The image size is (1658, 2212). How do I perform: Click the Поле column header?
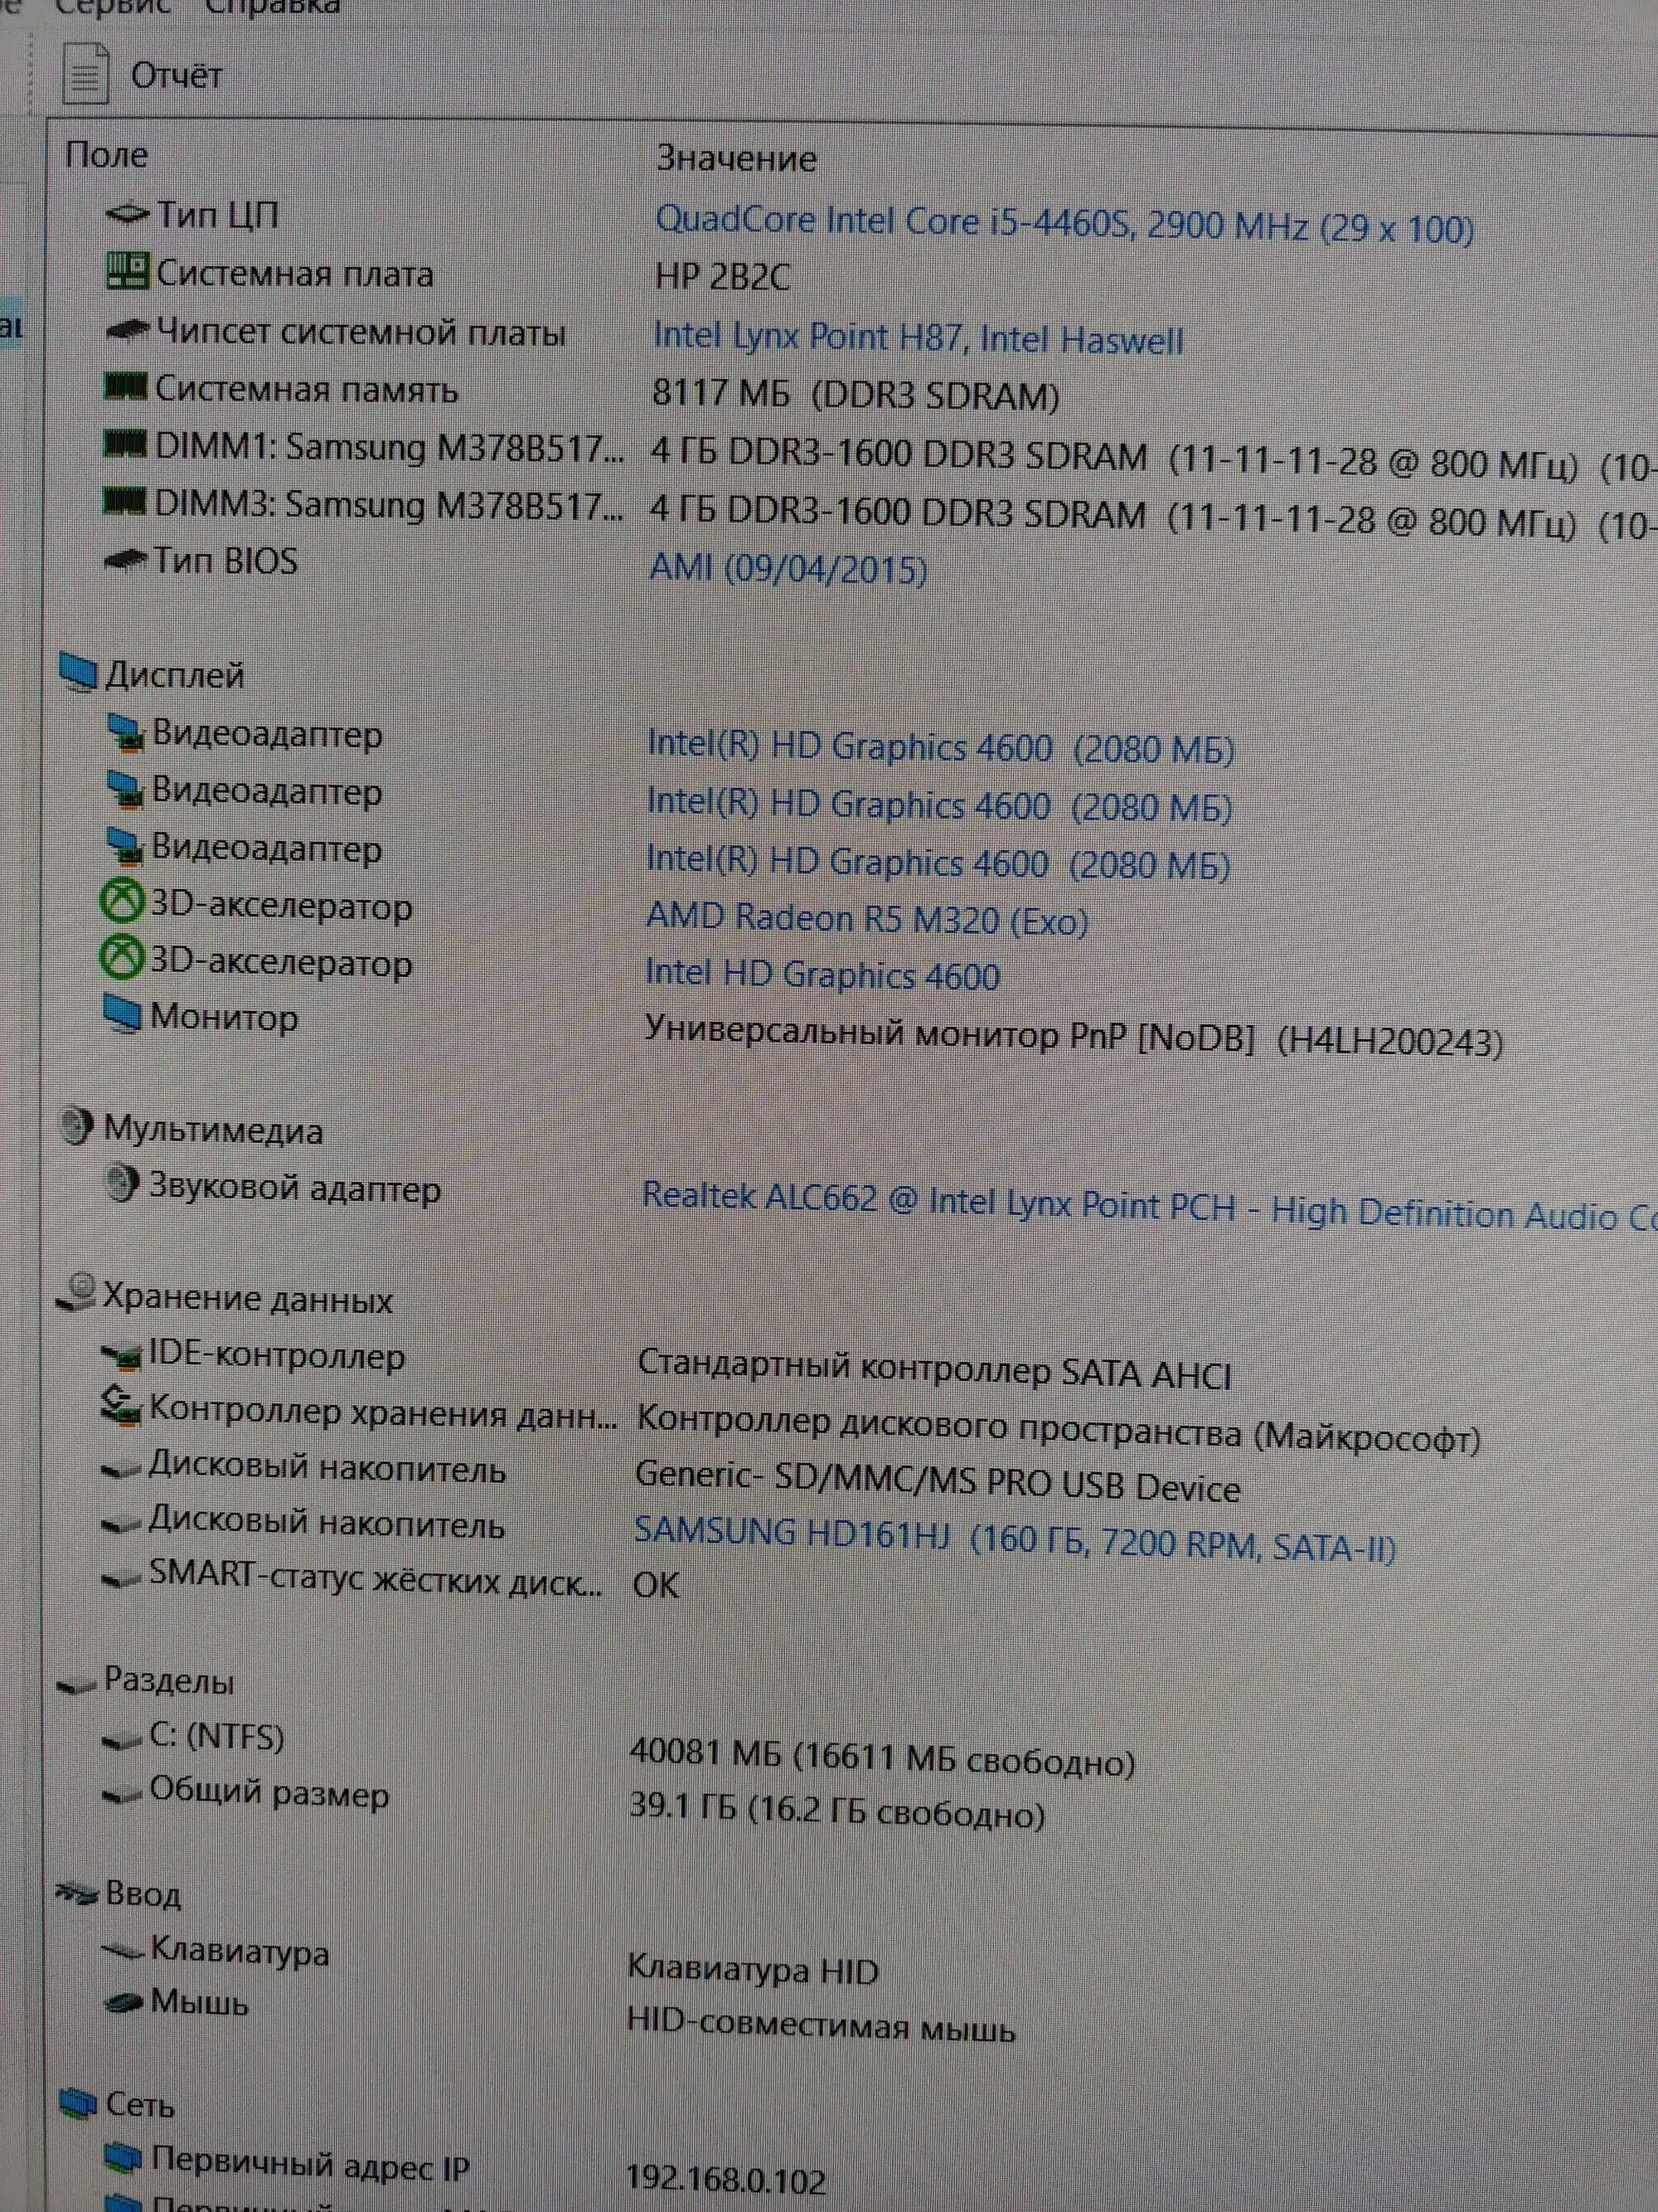(x=106, y=155)
